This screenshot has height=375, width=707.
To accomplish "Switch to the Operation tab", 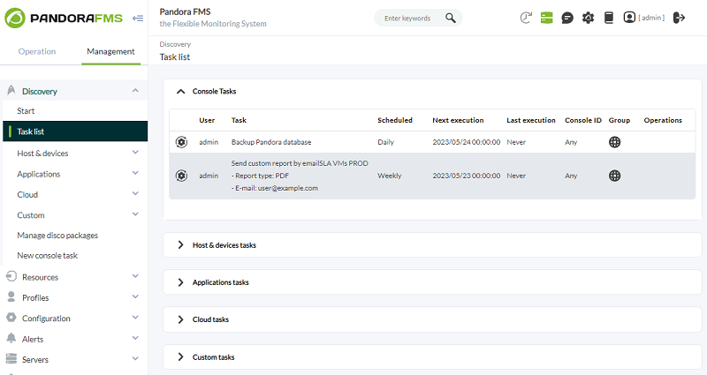I will tap(37, 51).
